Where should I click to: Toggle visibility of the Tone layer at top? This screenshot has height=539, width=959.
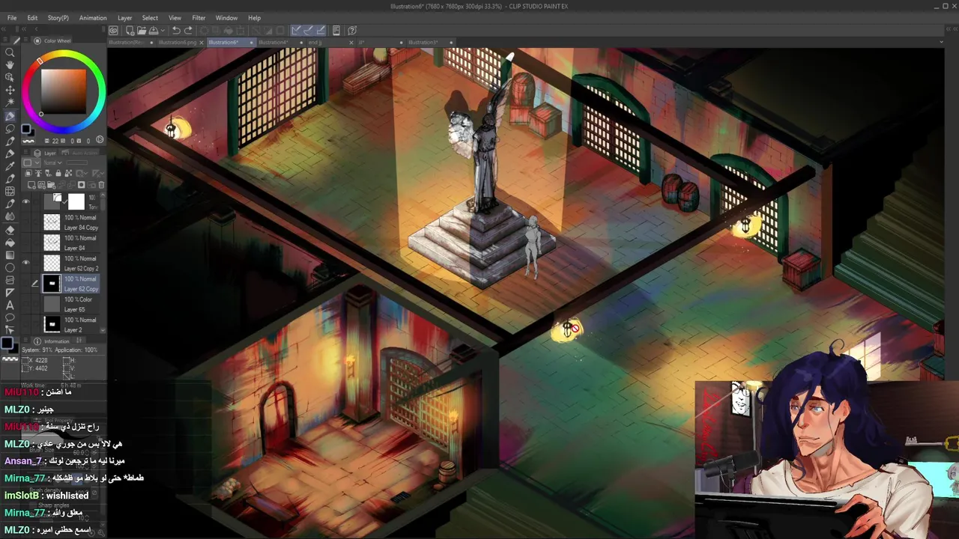tap(26, 201)
